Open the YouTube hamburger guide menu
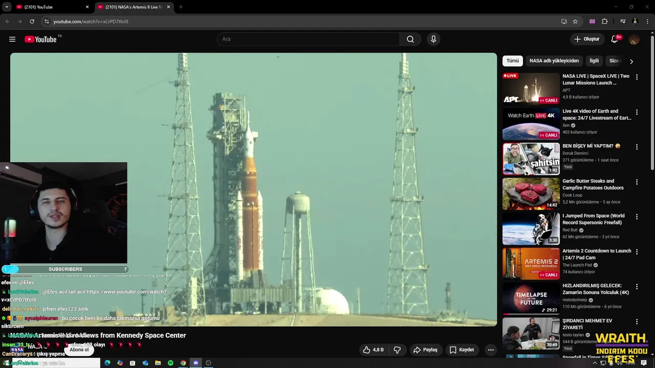 [12, 39]
